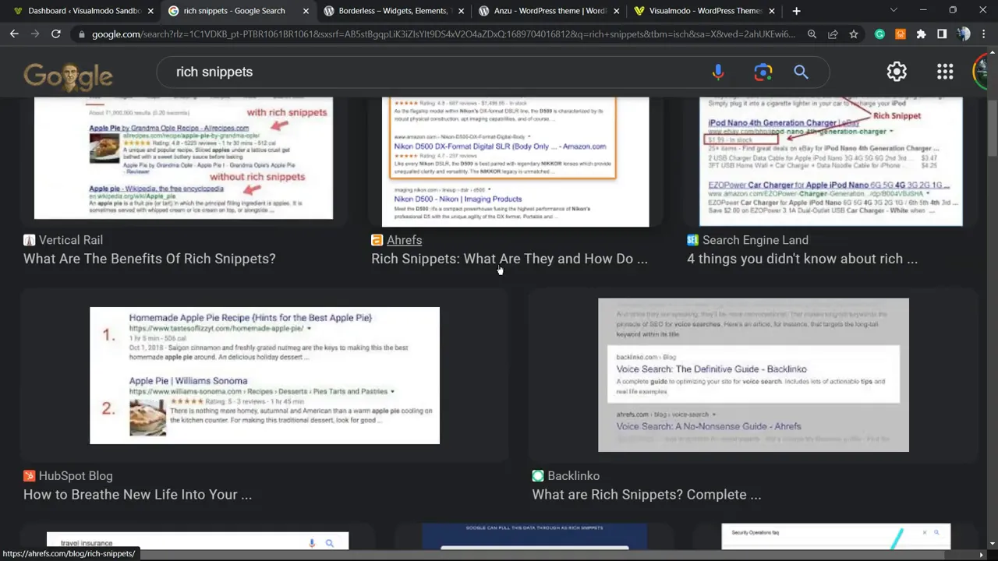Open 'Rich Snippets: What Are They' link
Image resolution: width=998 pixels, height=561 pixels.
click(x=509, y=259)
